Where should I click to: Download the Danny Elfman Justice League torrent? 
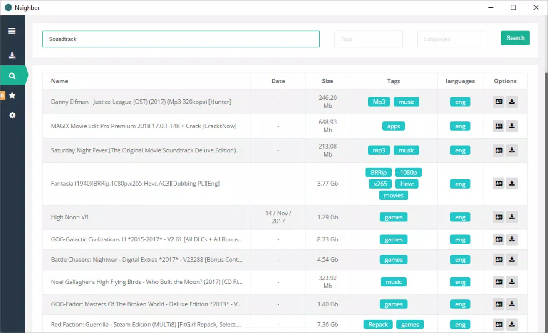(x=512, y=102)
